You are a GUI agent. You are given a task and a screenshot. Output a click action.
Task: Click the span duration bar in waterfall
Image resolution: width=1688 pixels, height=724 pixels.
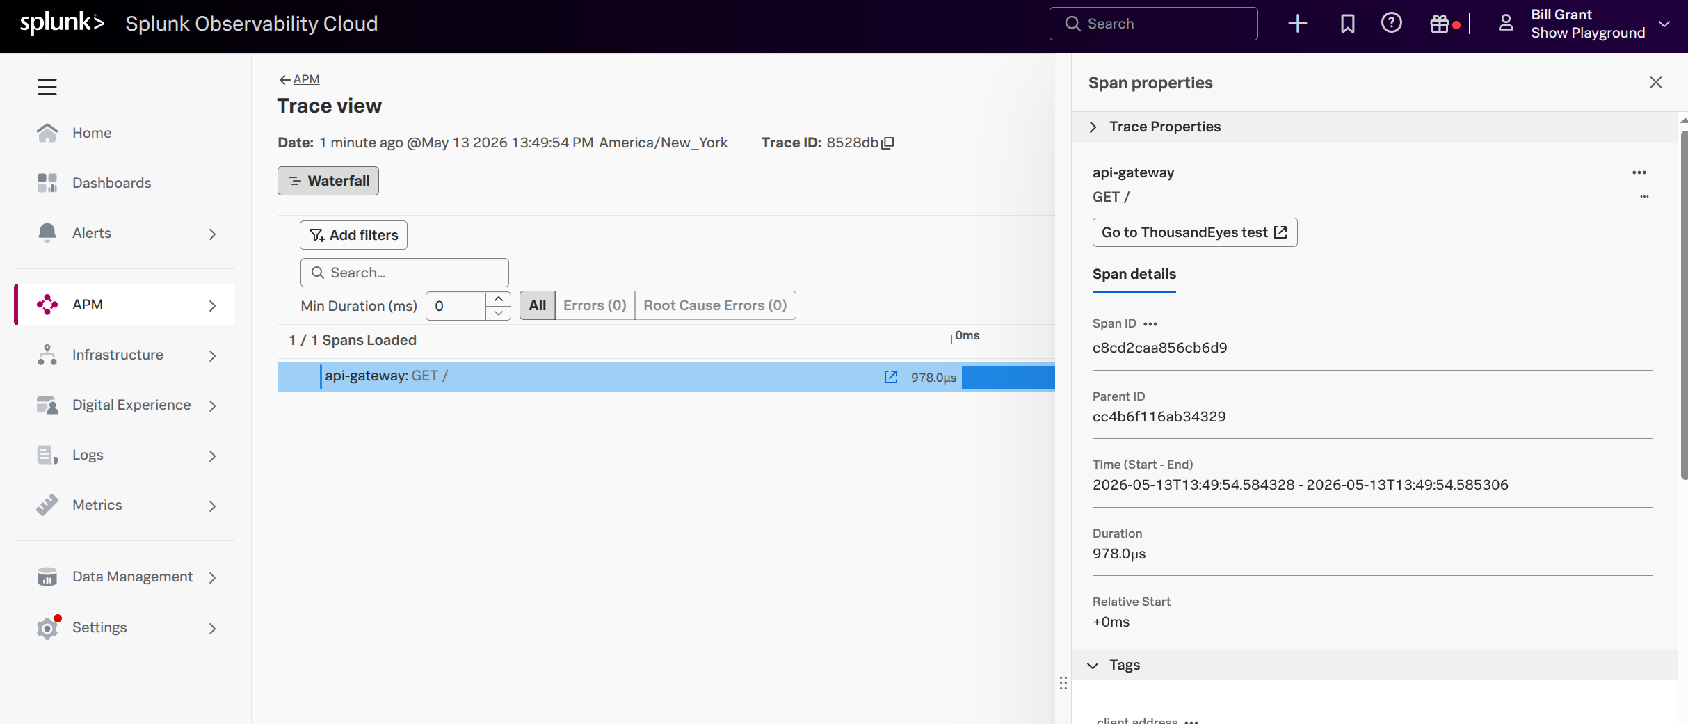tap(1008, 377)
